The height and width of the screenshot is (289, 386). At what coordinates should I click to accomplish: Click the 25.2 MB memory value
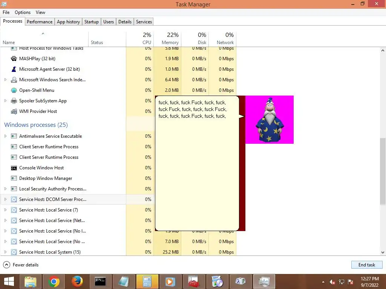pyautogui.click(x=171, y=252)
